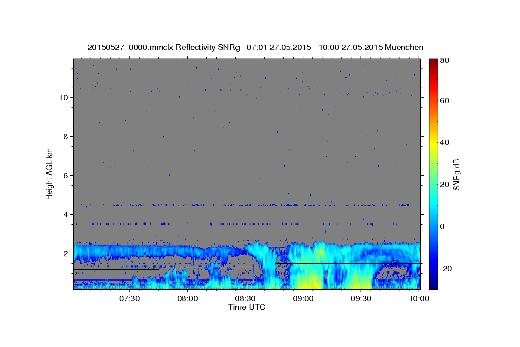Click the yellow band of the colorbar
This screenshot has width=520, height=347.
tap(433, 144)
